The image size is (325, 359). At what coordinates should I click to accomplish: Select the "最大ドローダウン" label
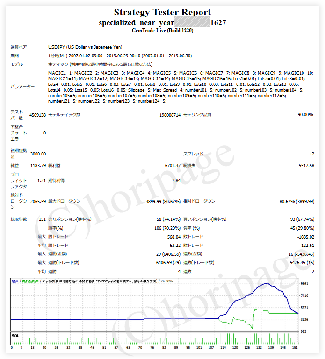[64, 201]
